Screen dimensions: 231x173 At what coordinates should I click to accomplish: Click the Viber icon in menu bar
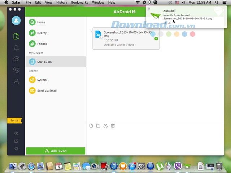click(155, 3)
